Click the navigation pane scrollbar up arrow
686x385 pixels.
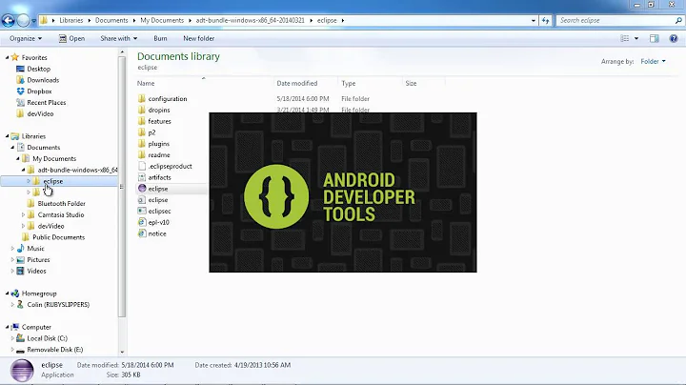tap(122, 52)
